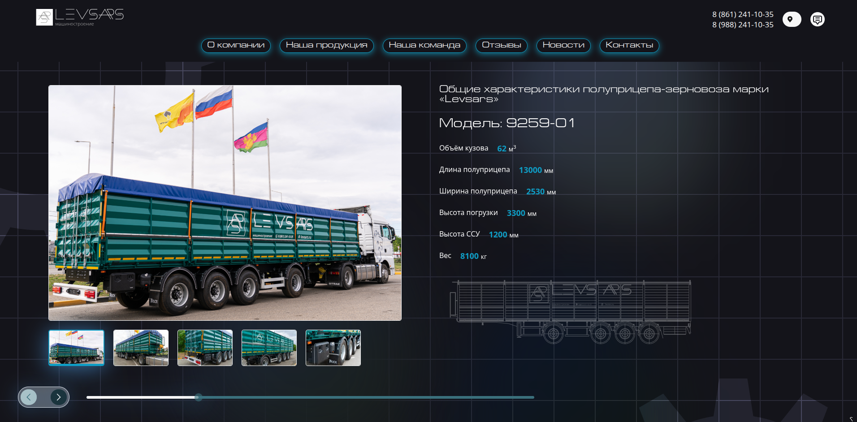857x422 pixels.
Task: Open the Отзывы menu item
Action: tap(501, 45)
